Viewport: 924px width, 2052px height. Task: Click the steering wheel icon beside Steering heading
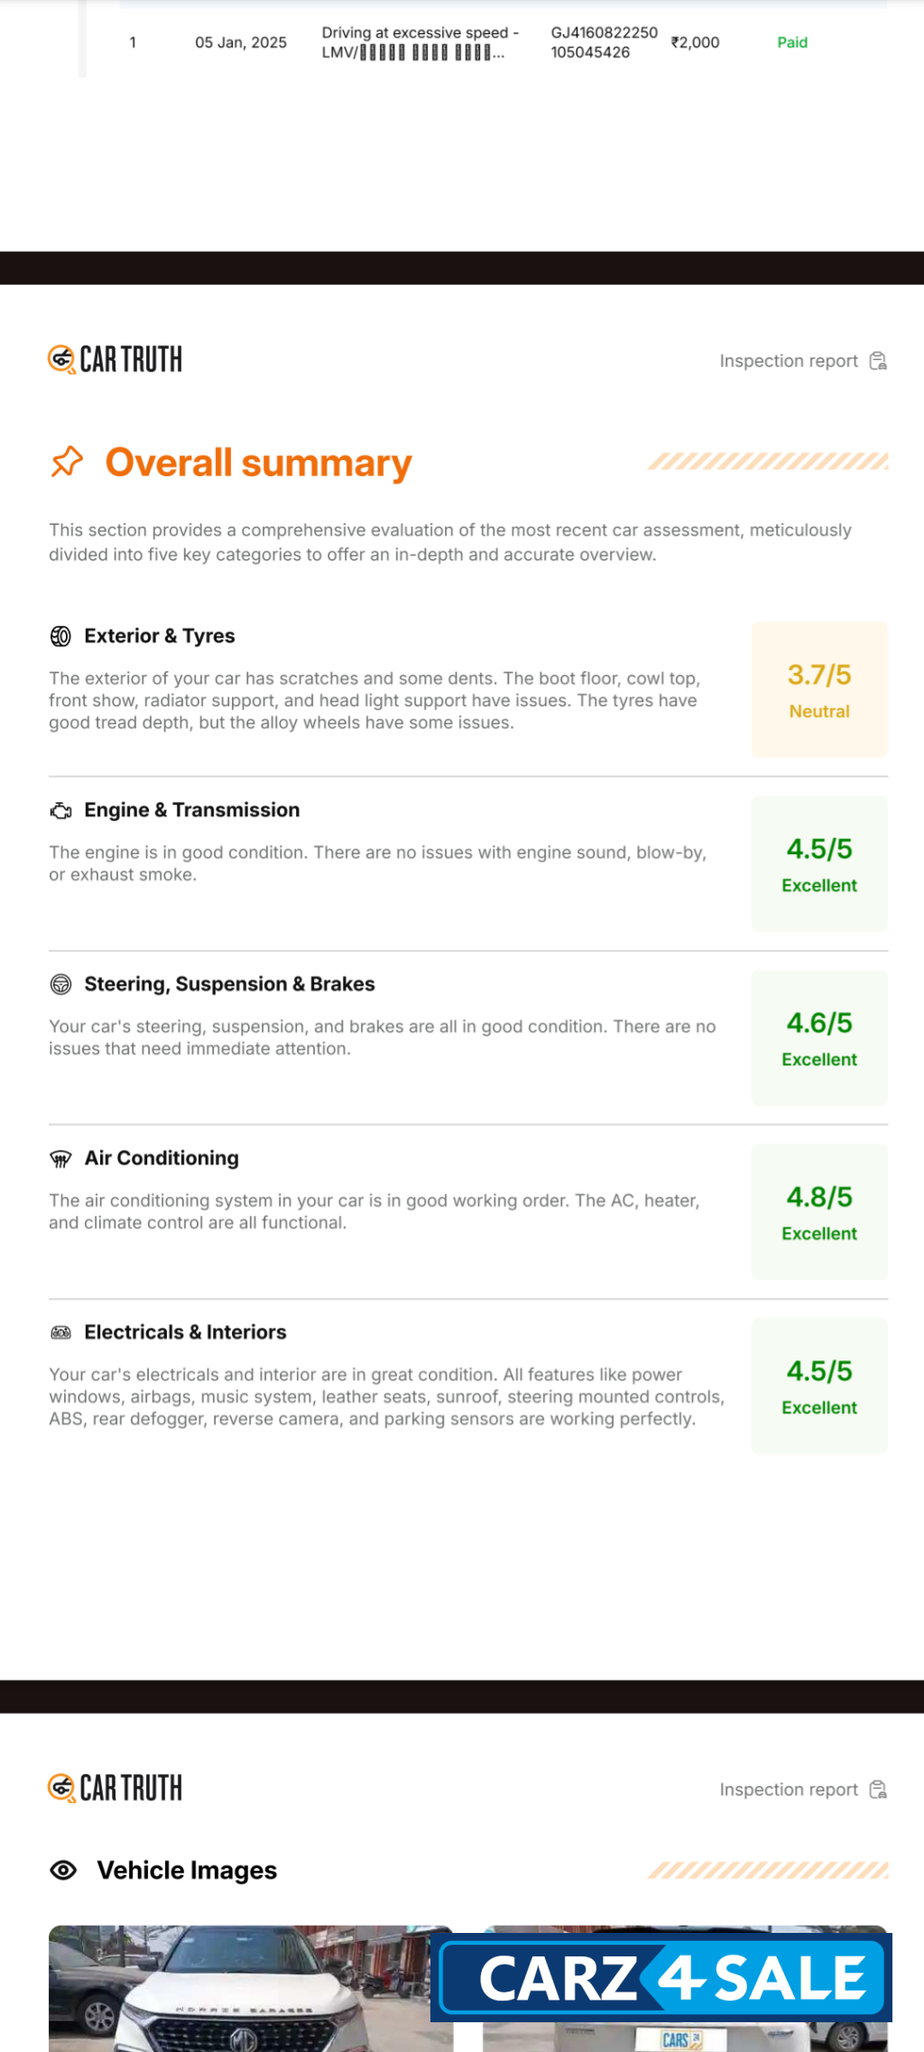pos(60,985)
